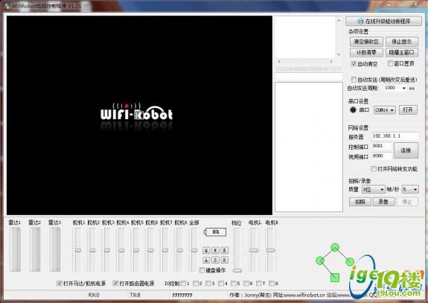Click the D key button
428x303 pixels.
(224, 260)
